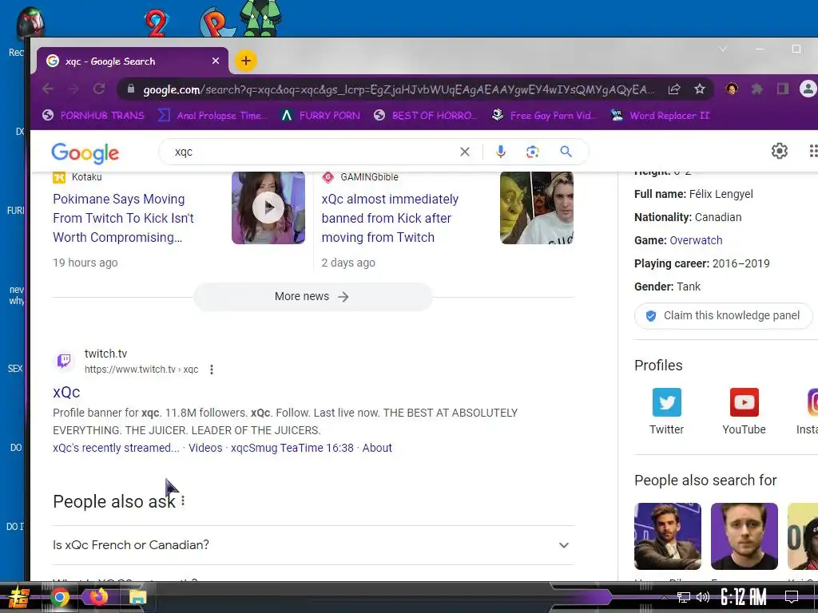This screenshot has width=818, height=613.
Task: Click the extension avatar icon next to star
Action: click(x=732, y=89)
